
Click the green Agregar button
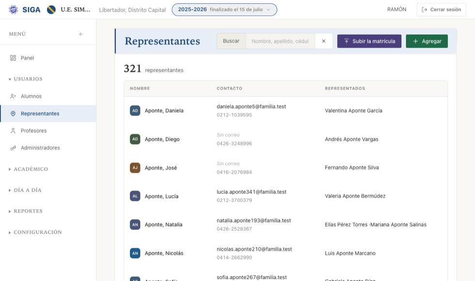[x=427, y=41]
